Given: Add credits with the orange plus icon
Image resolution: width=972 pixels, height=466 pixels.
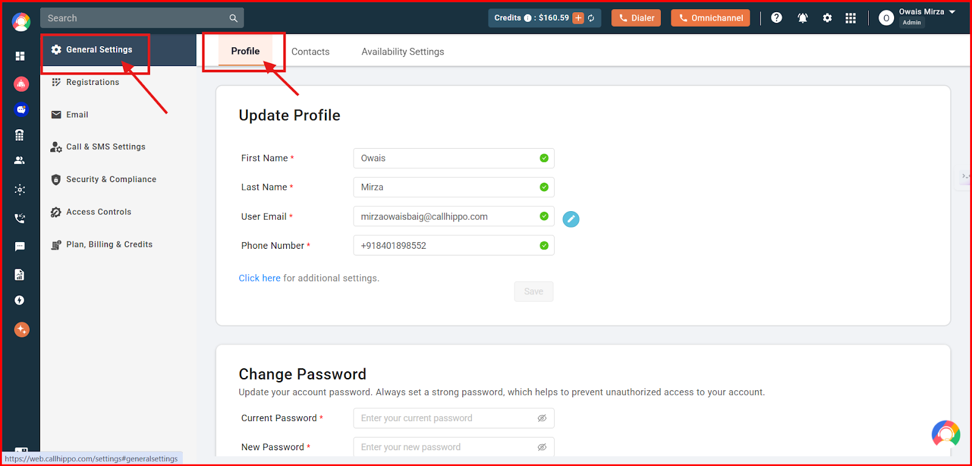Looking at the screenshot, I should [578, 18].
